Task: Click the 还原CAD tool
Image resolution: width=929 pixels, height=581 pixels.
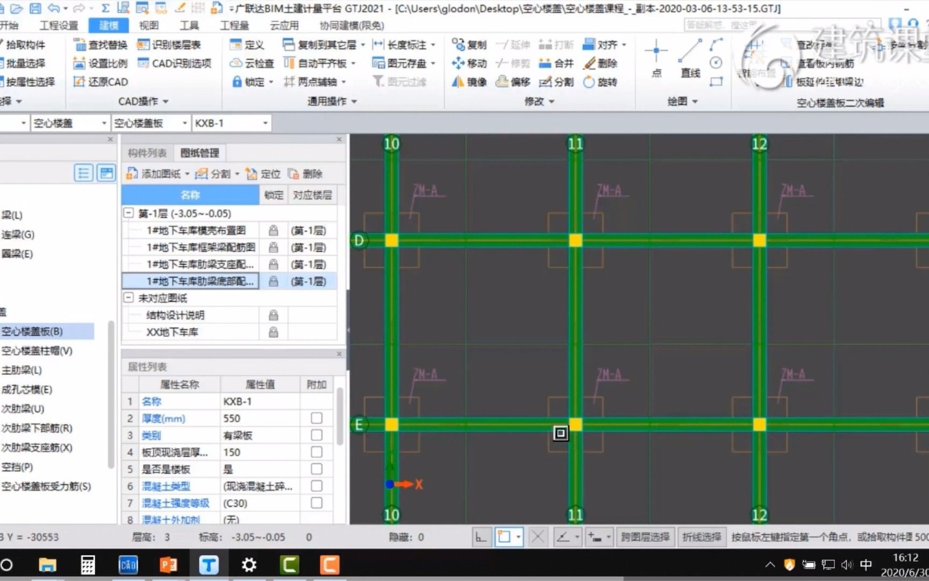Action: (x=101, y=82)
